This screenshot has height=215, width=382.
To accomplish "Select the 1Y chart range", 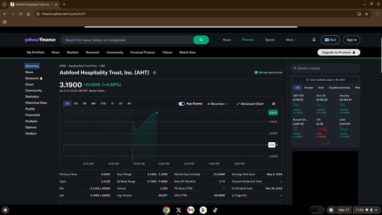I will [112, 104].
